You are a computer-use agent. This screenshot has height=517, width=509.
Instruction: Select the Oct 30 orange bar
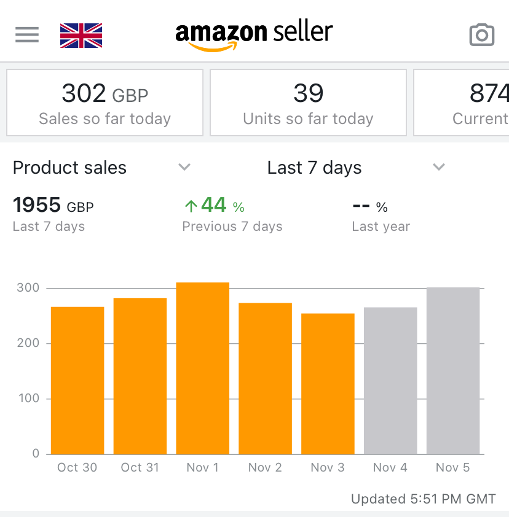(77, 380)
